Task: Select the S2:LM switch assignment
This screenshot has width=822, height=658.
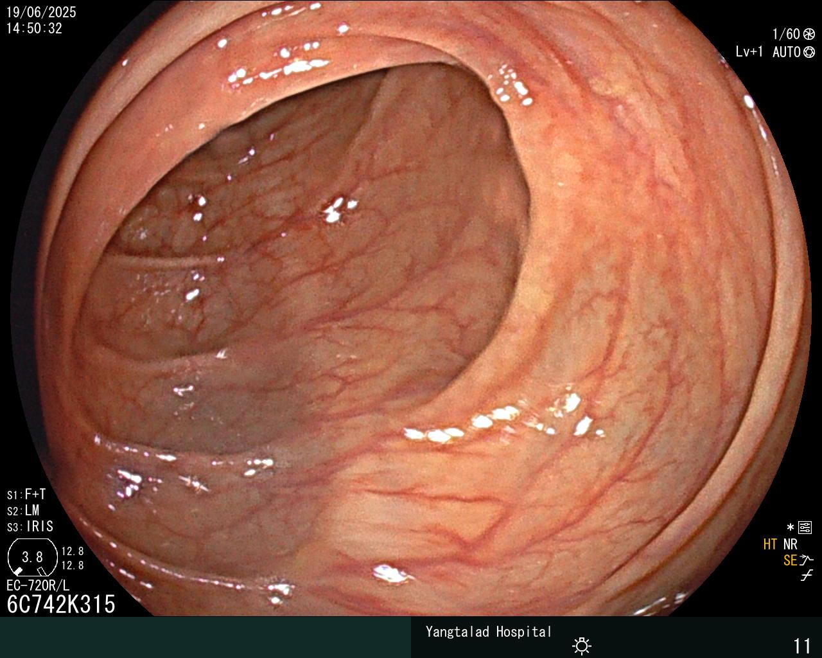Action: (x=23, y=511)
